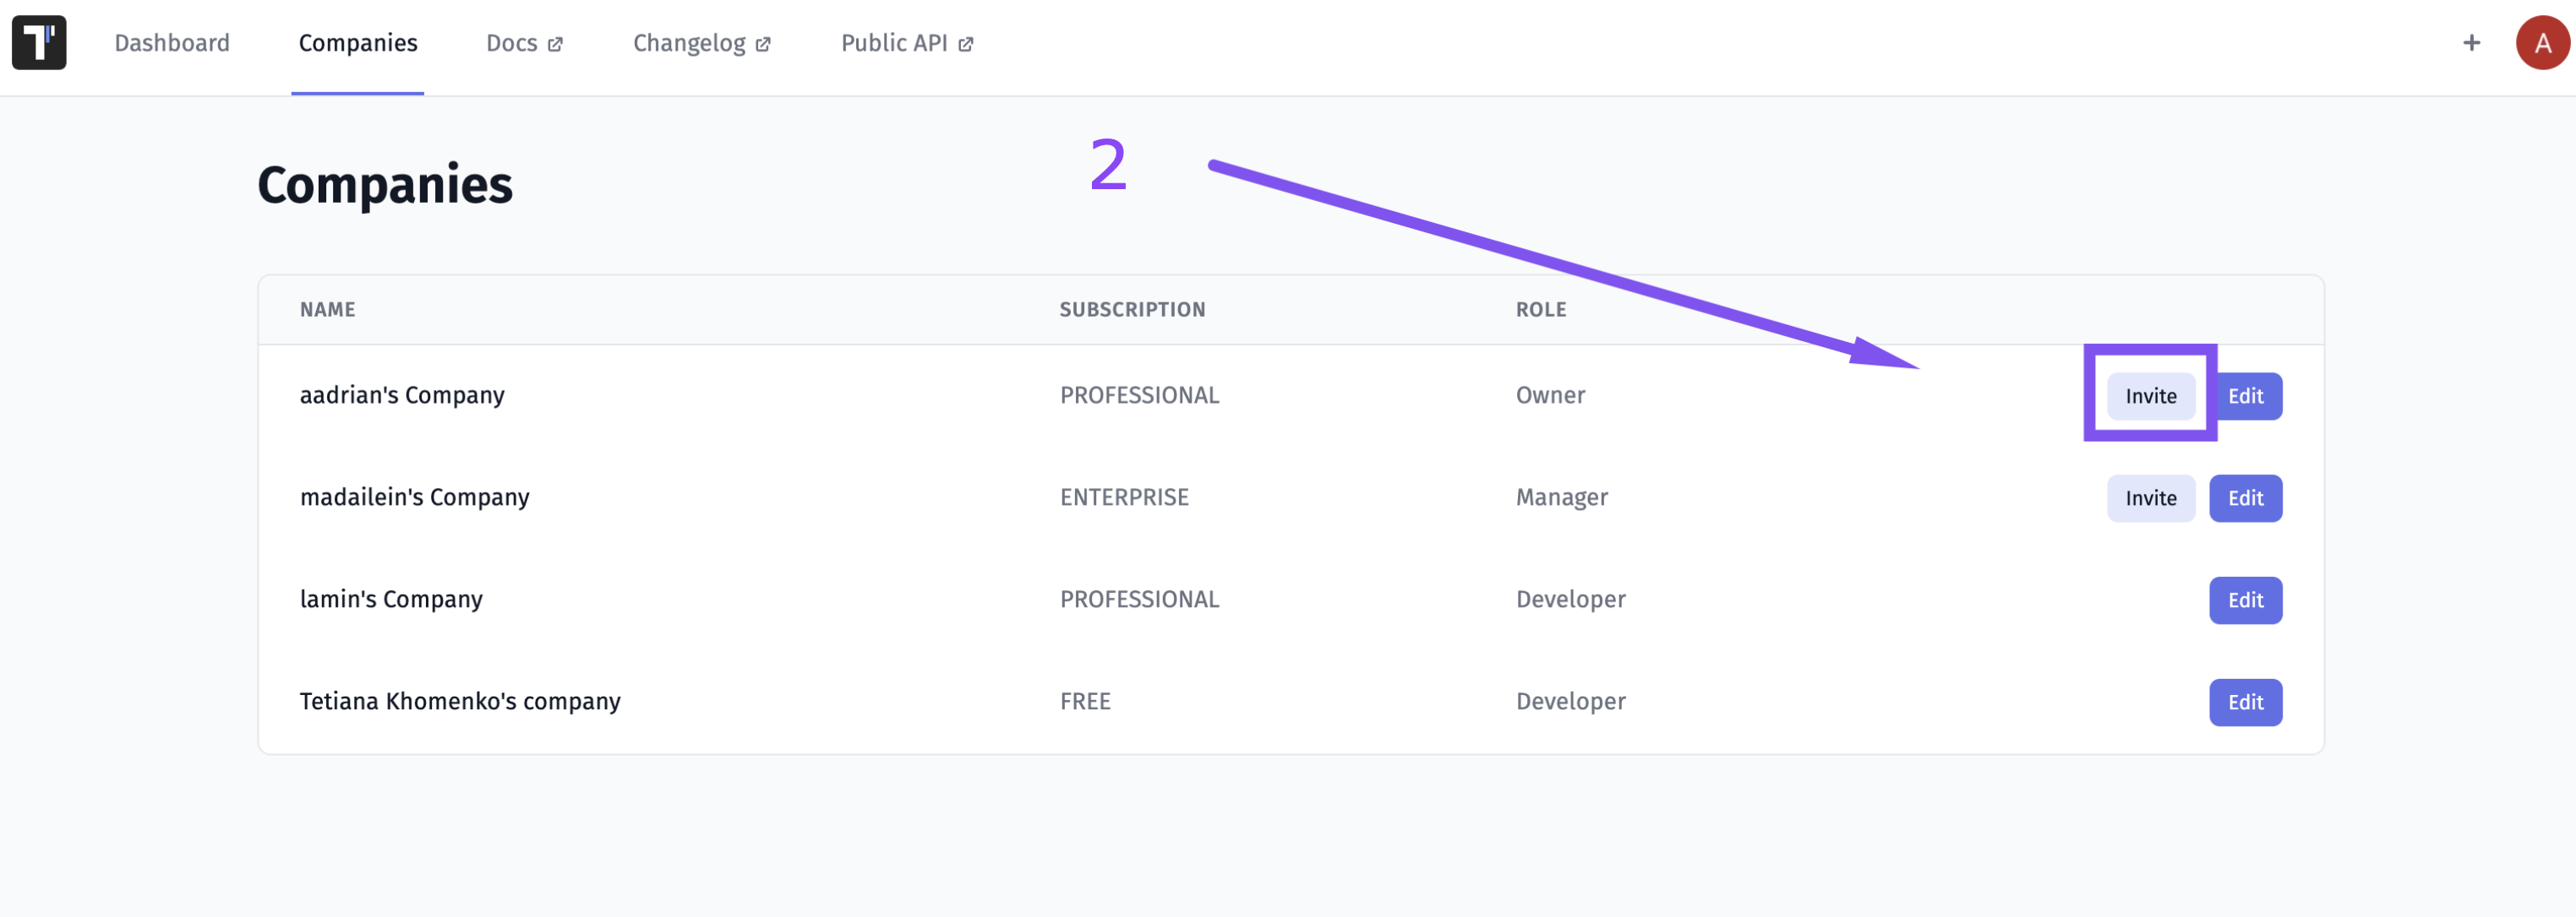Go to the Dashboard tab
This screenshot has width=2576, height=917.
(172, 43)
